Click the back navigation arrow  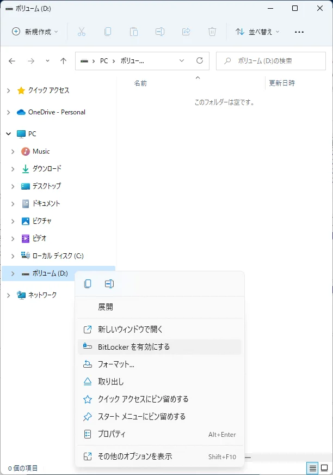point(12,61)
